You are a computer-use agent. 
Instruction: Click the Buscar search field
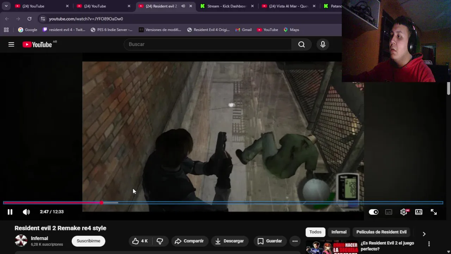tap(208, 44)
